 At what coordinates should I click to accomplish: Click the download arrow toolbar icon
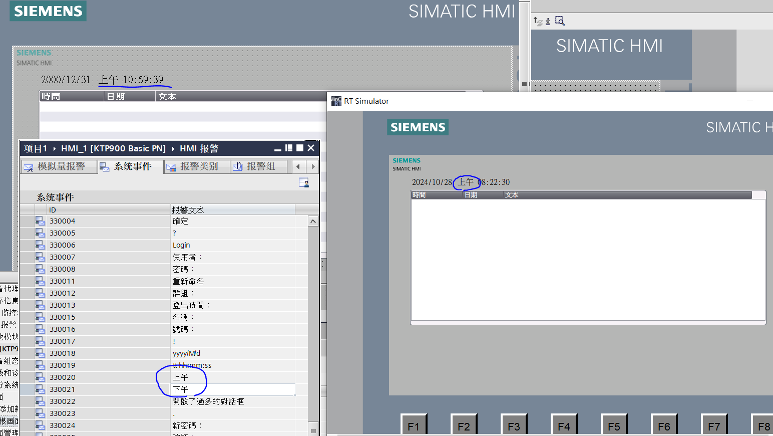(x=548, y=21)
